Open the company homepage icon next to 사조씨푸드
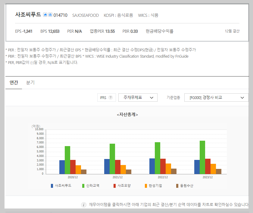The height and width of the screenshot is (213, 253). pyautogui.click(x=45, y=15)
